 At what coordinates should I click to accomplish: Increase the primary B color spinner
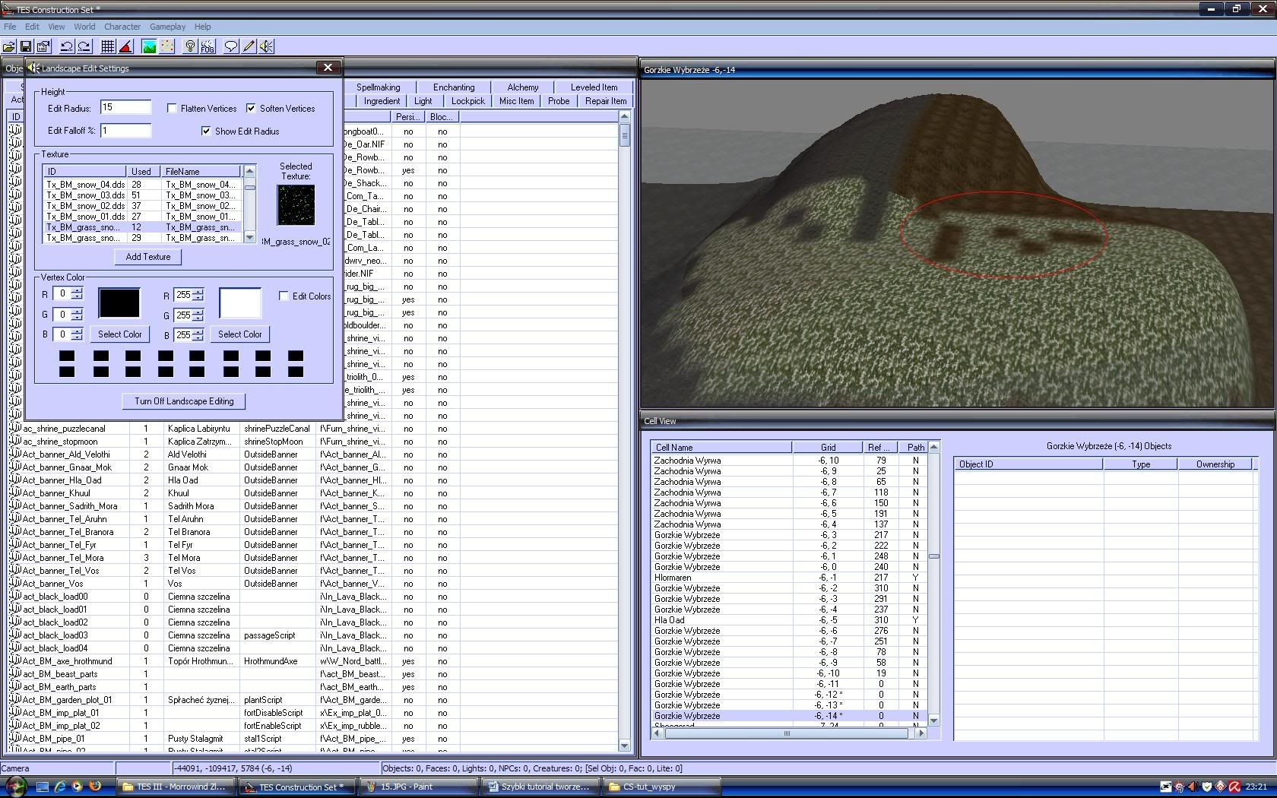77,331
